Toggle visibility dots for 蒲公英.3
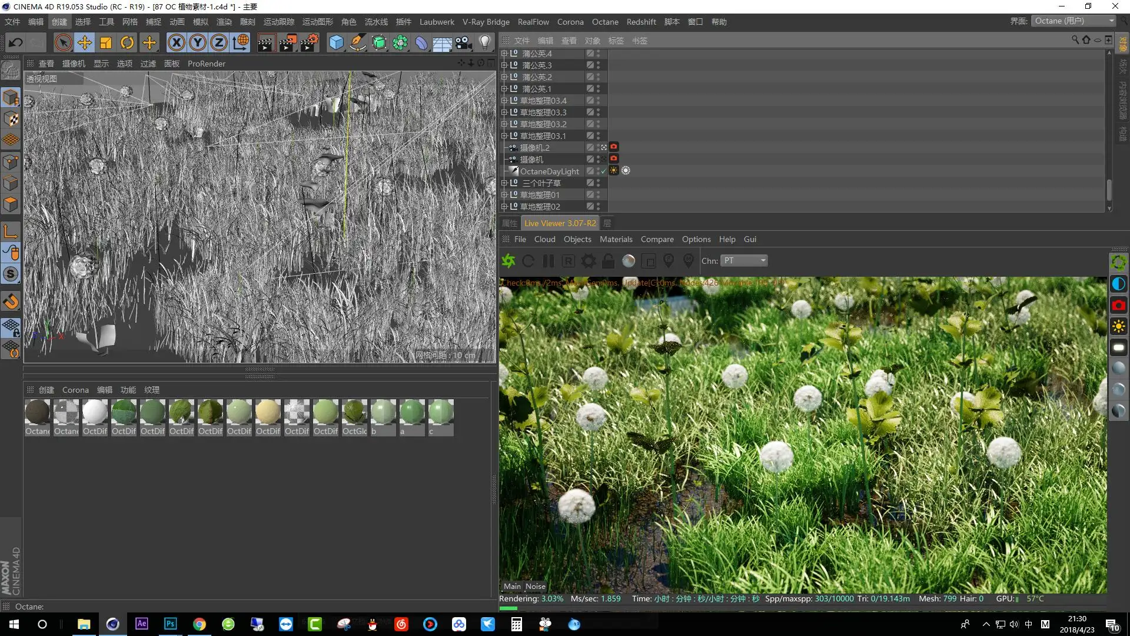The image size is (1130, 636). 599,65
